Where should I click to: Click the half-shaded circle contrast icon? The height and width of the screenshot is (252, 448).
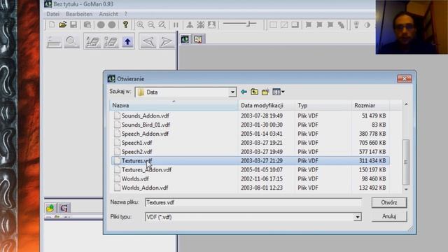click(367, 25)
